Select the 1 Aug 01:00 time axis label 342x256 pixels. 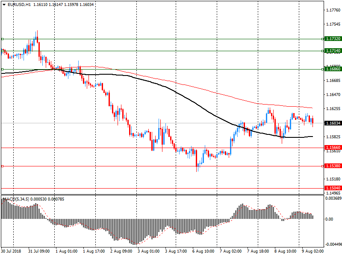pyautogui.click(x=66, y=251)
